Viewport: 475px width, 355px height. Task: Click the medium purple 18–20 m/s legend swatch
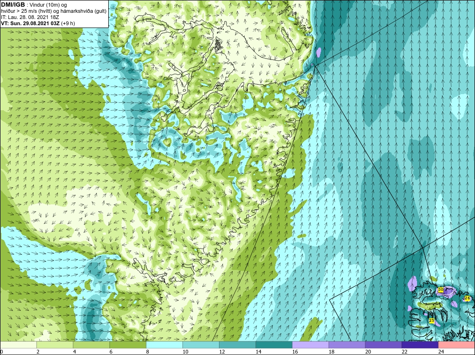click(x=347, y=345)
